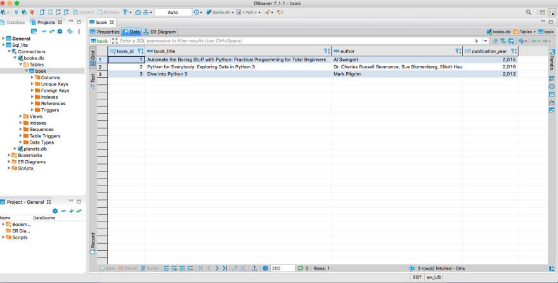Toggle the Record view mode

pyautogui.click(x=93, y=243)
